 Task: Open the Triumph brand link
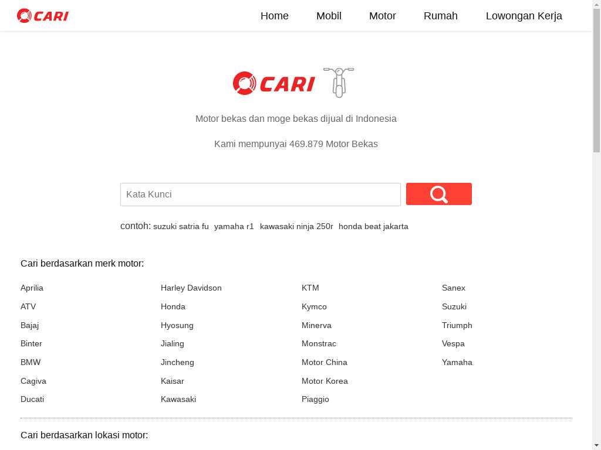457,325
